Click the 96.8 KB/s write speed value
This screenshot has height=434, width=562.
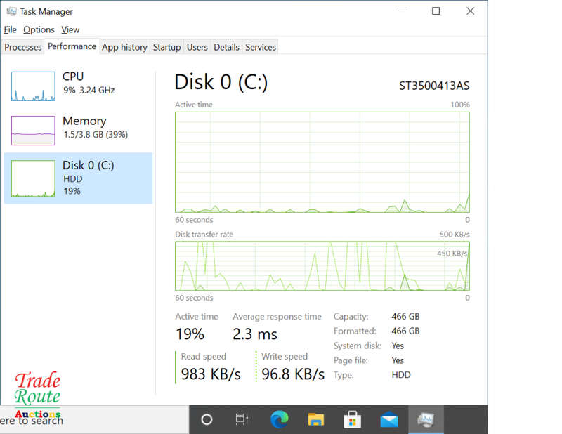pos(293,374)
